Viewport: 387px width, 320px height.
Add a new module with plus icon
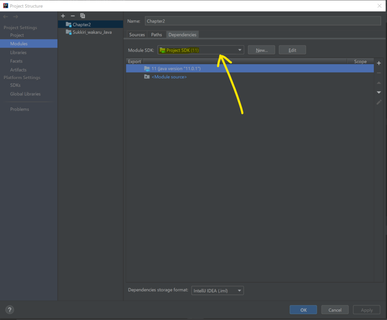[x=63, y=16]
